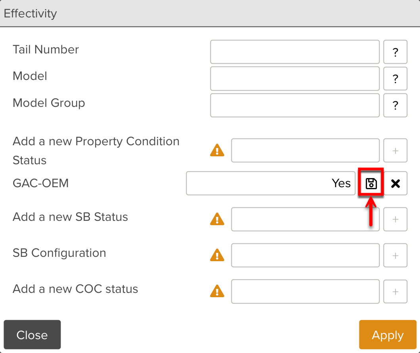Image resolution: width=420 pixels, height=353 pixels.
Task: Click the save icon for GAC-OEM
Action: click(371, 183)
